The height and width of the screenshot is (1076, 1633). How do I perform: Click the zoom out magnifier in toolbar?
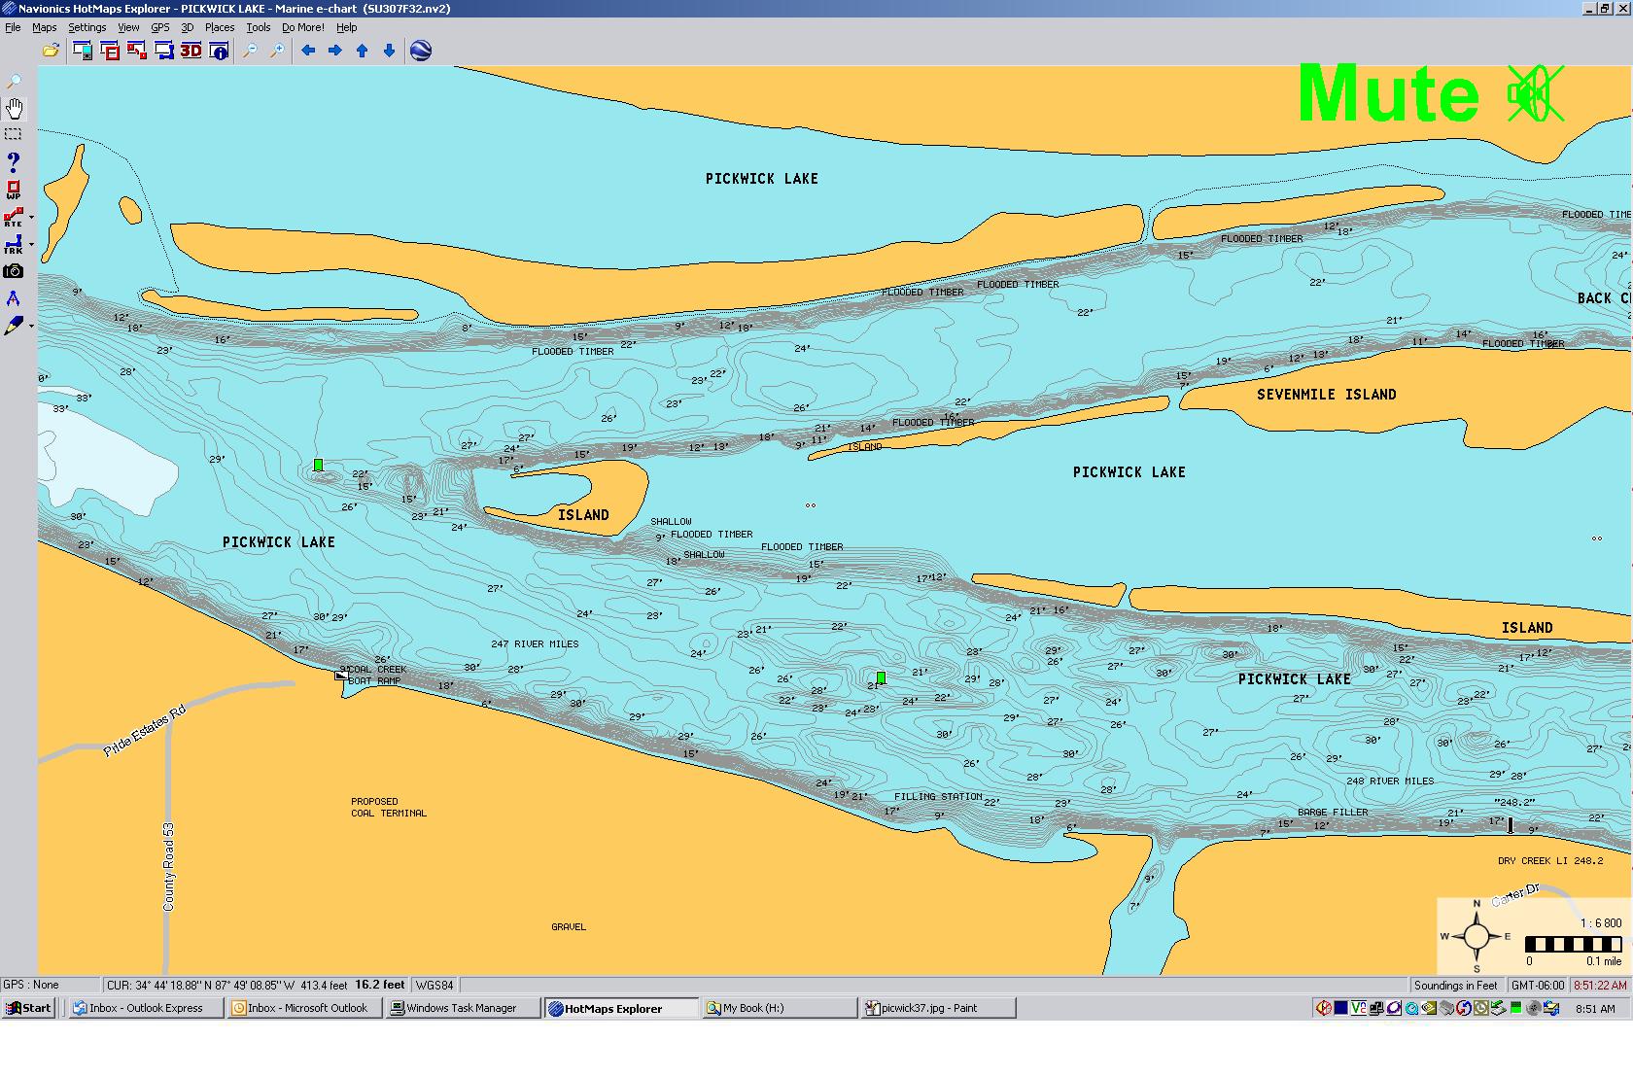coord(250,51)
